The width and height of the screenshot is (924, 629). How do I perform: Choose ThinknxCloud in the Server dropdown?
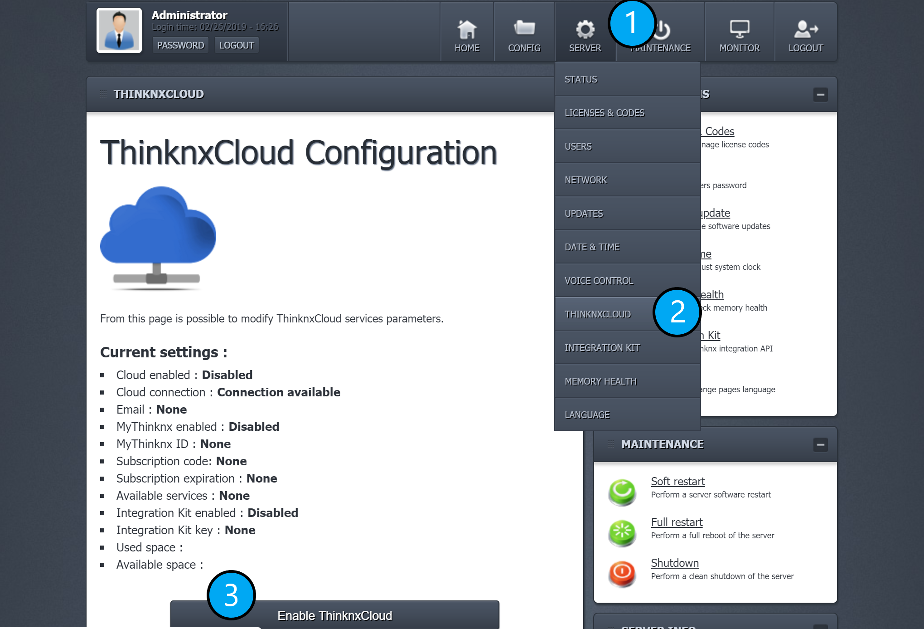[597, 314]
